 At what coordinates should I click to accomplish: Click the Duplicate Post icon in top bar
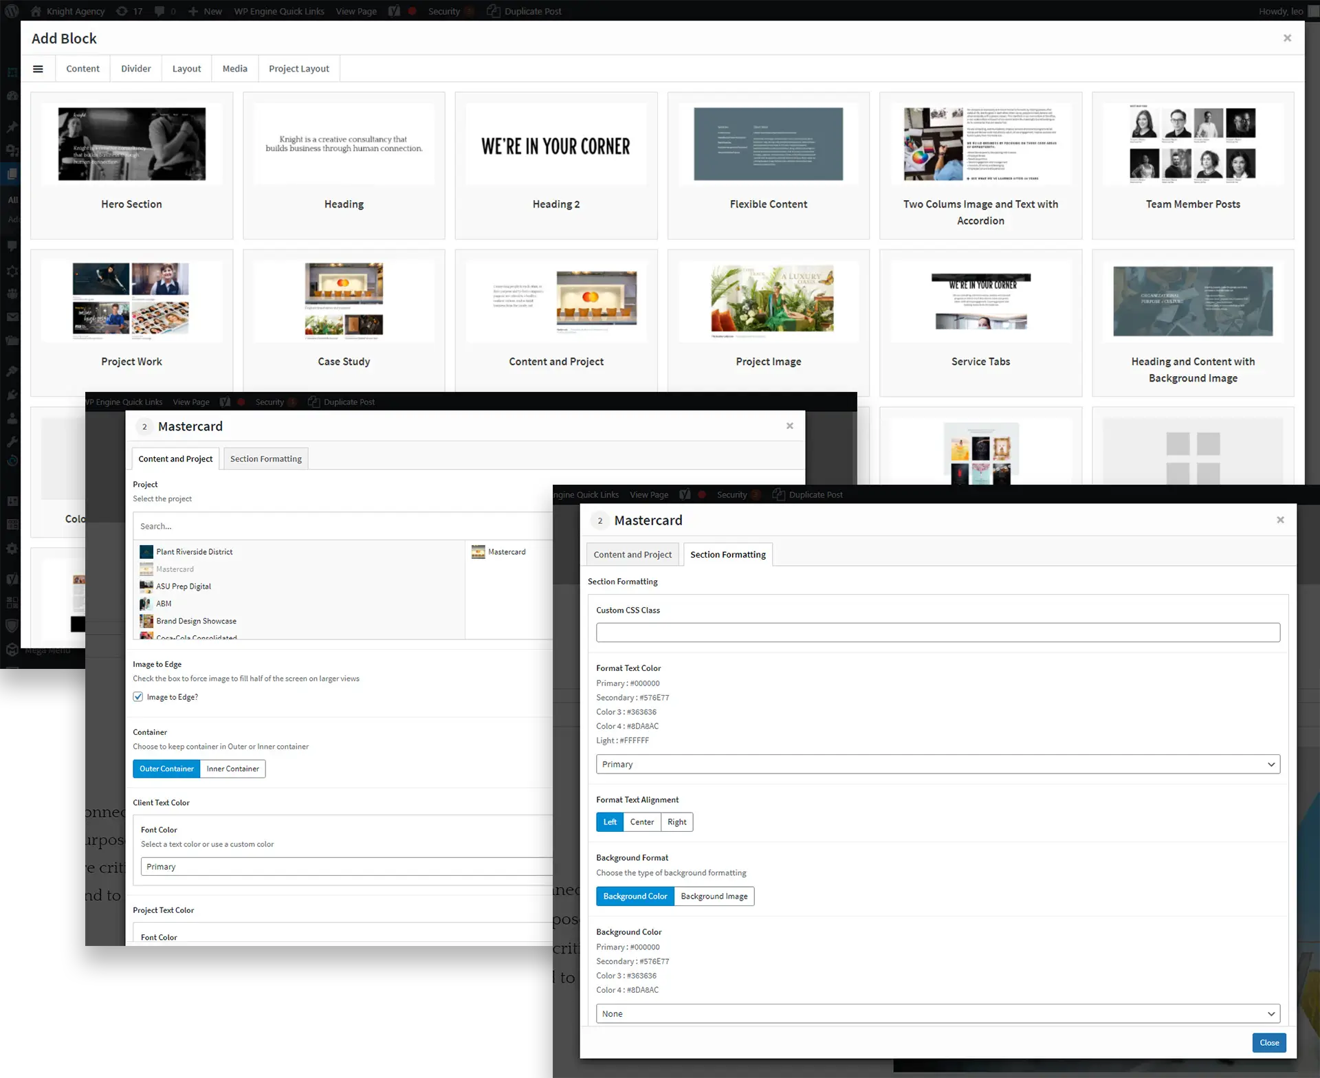[x=494, y=11]
